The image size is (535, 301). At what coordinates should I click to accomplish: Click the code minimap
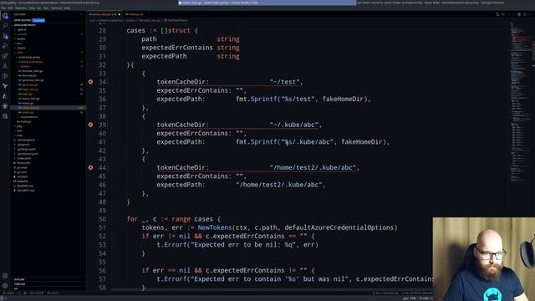[520, 102]
